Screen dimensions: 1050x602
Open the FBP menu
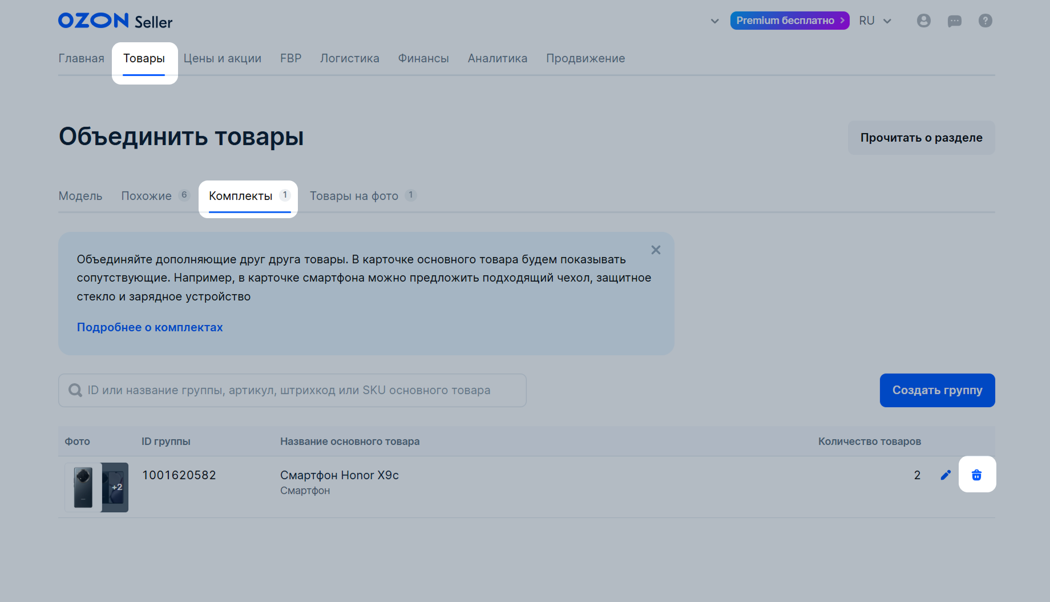(x=291, y=58)
